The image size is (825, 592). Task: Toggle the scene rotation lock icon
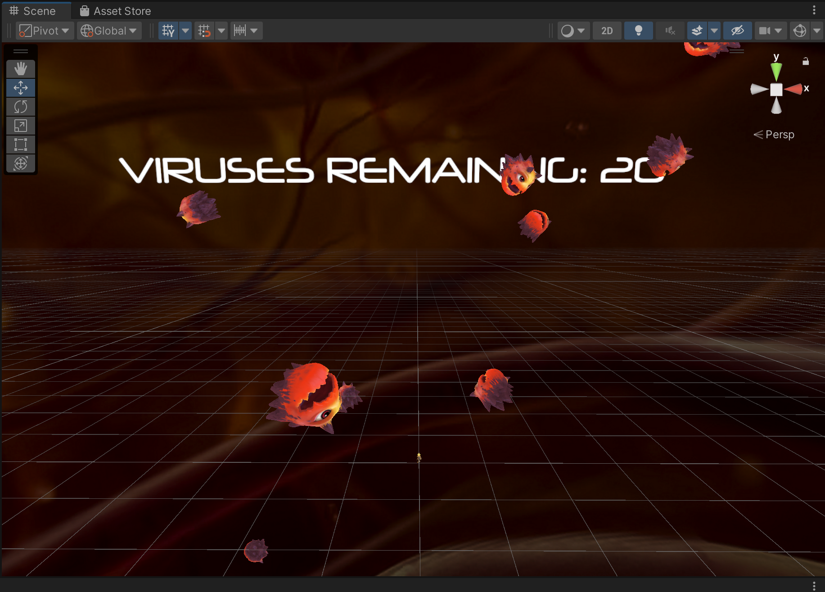click(x=806, y=61)
